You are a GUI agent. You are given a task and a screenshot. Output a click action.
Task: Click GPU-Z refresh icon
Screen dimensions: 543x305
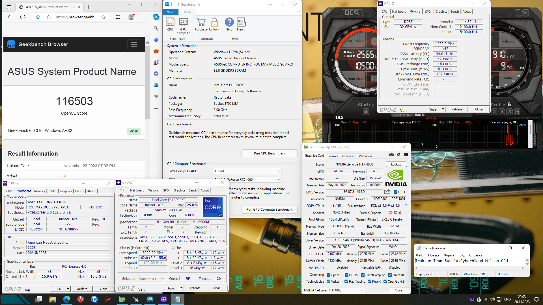point(398,154)
